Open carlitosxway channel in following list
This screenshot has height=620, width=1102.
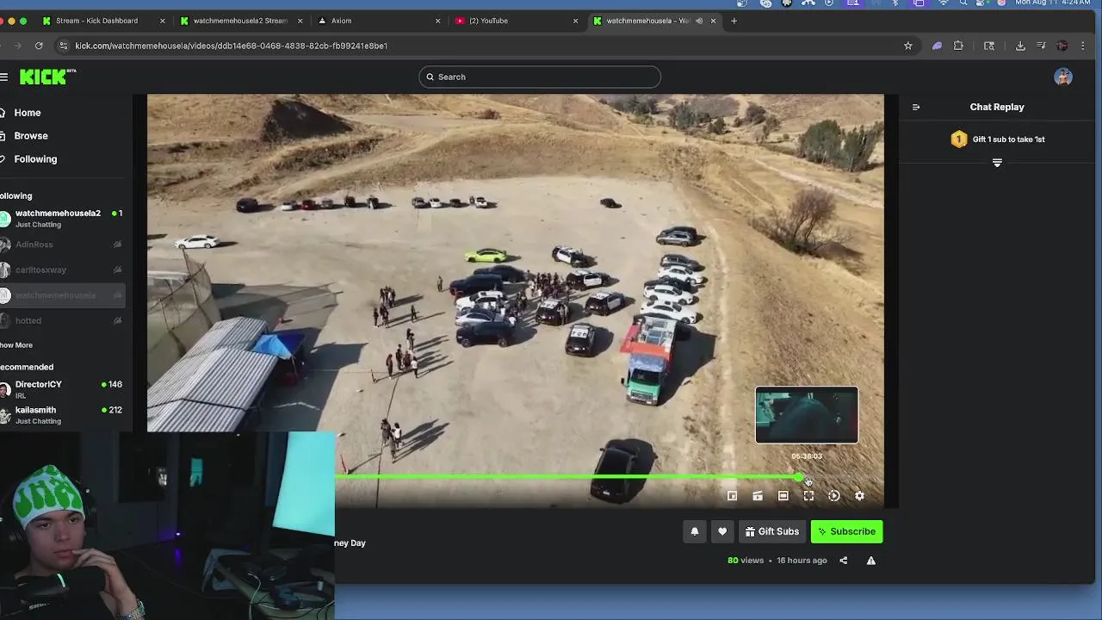pos(62,270)
